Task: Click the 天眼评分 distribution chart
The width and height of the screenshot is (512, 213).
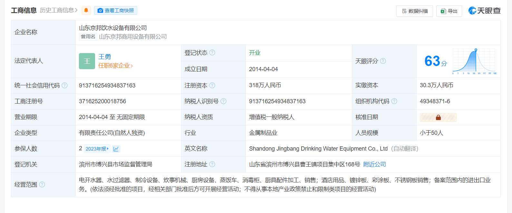Action: (x=474, y=61)
